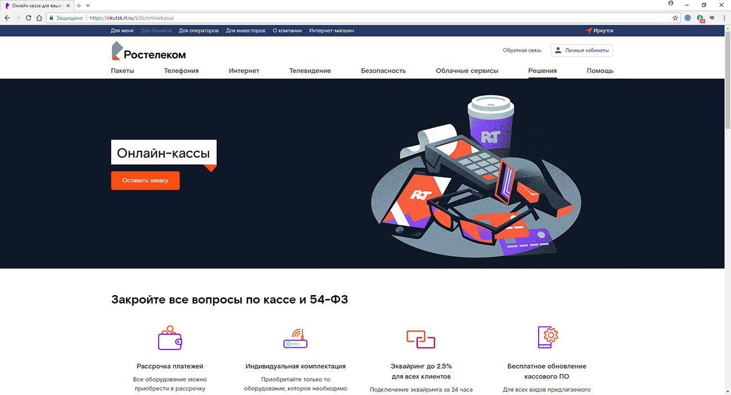Screen dimensions: 731x395
Task: Click the red Эквайринг cards icon
Action: (x=421, y=339)
